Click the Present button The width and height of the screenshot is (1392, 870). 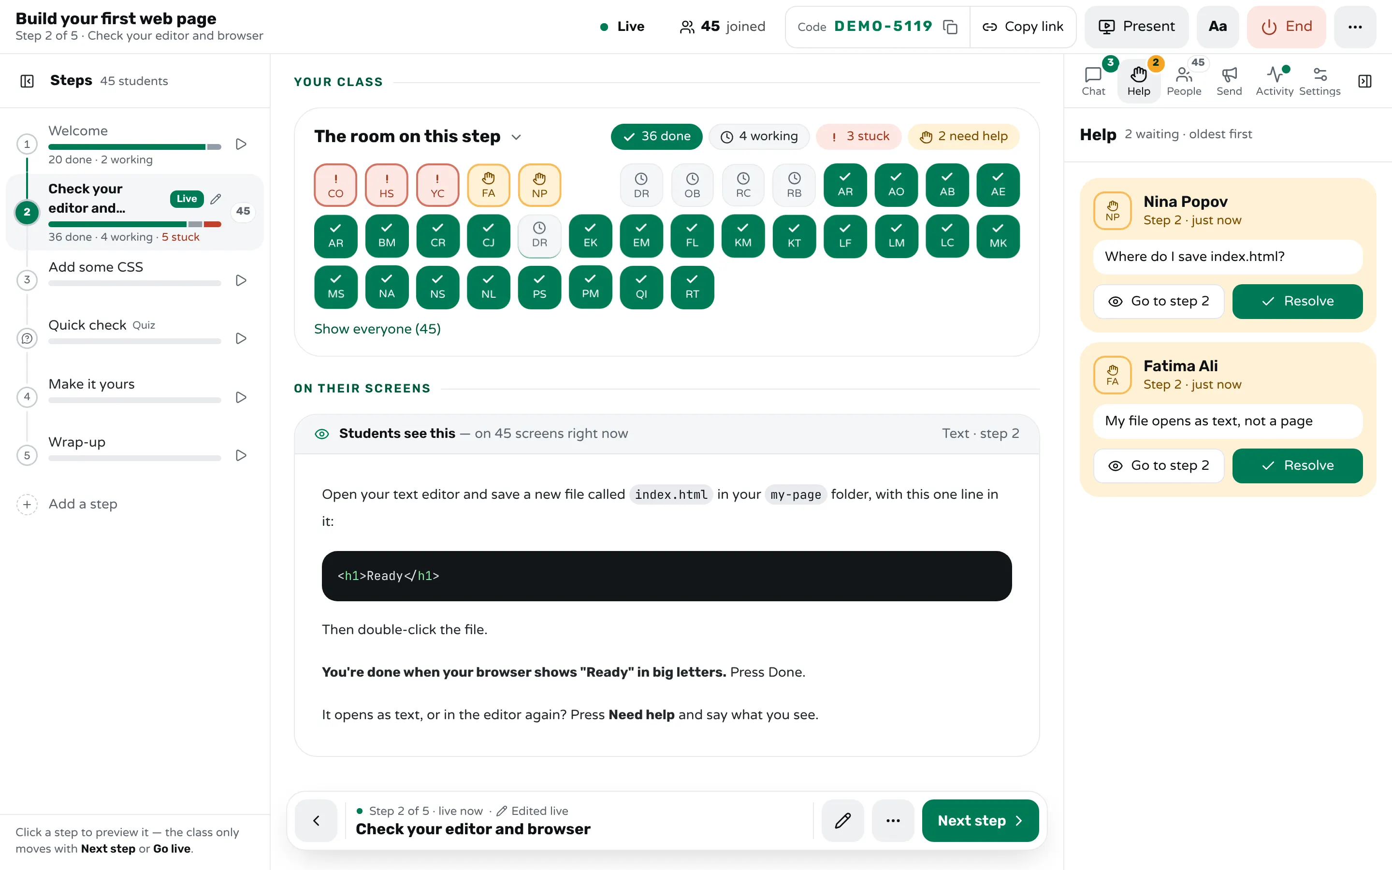pos(1136,27)
